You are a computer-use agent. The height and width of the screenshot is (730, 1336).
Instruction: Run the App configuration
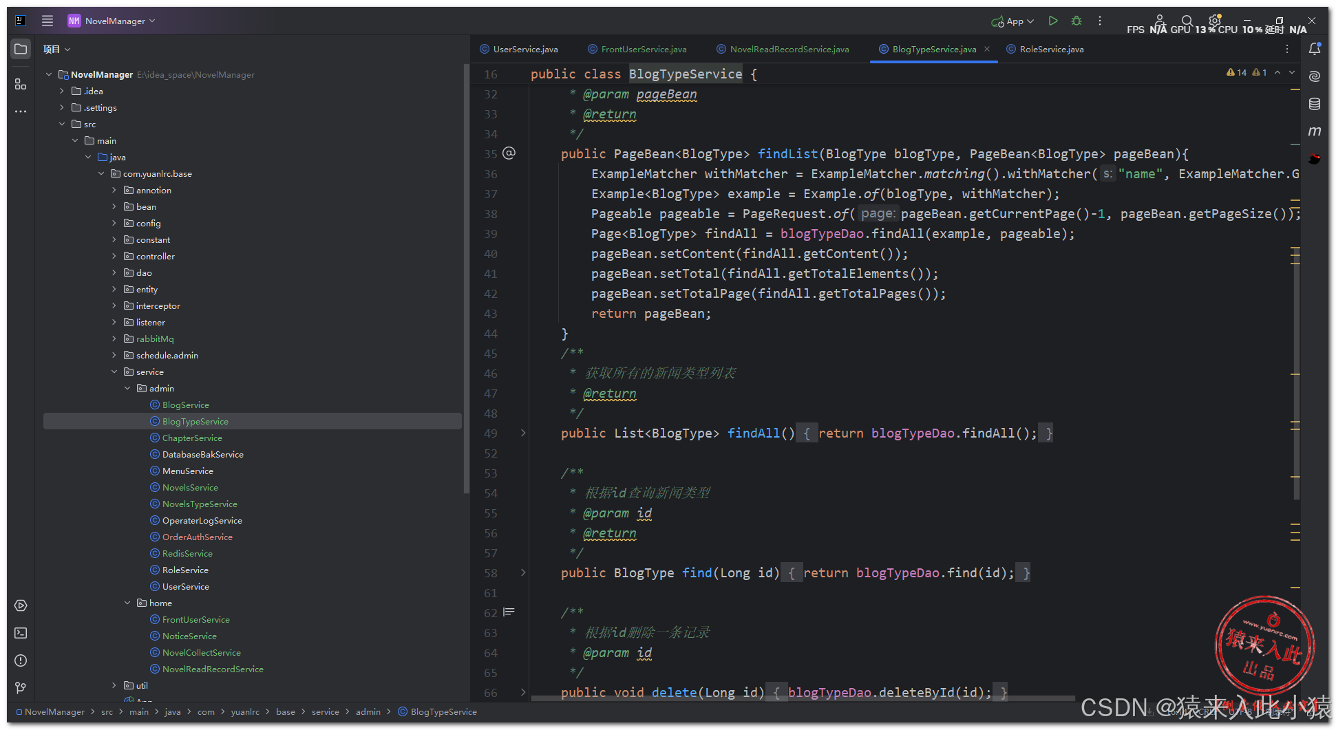pyautogui.click(x=1053, y=21)
